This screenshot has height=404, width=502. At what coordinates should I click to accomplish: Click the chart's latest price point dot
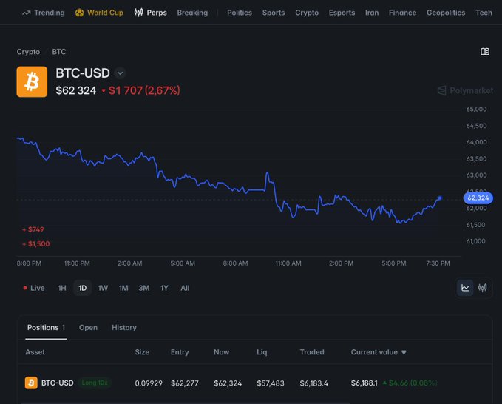point(440,198)
